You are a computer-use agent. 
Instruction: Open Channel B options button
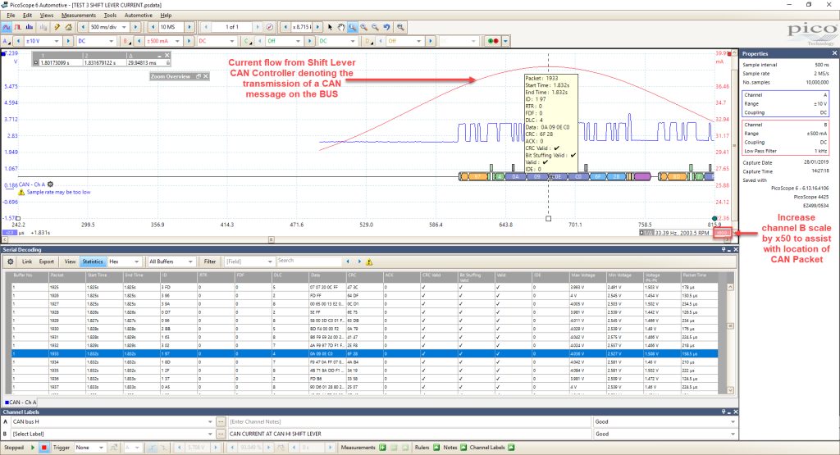click(x=126, y=41)
